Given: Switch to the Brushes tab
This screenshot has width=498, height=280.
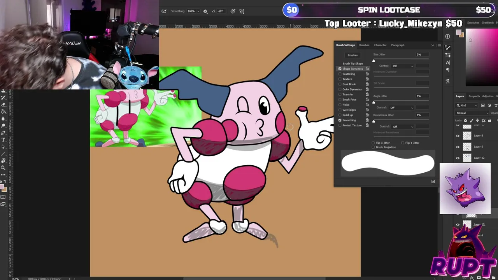Looking at the screenshot, I should click(x=364, y=45).
